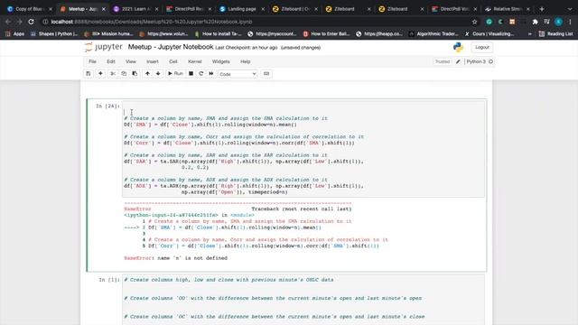This screenshot has width=578, height=325.
Task: Open the cell type Code dropdown
Action: 238,74
